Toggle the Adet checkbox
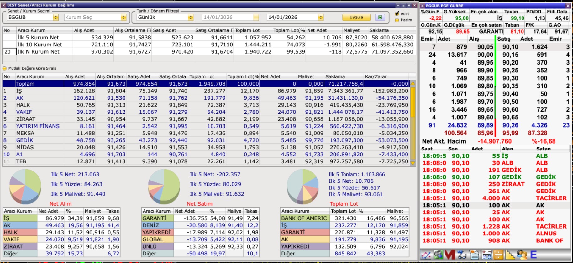 pyautogui.click(x=397, y=13)
